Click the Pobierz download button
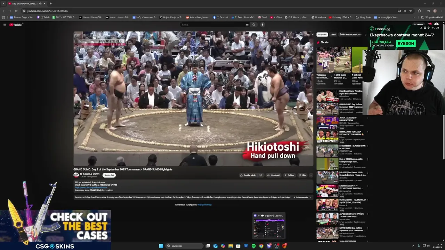The width and height of the screenshot is (445, 250). (x=289, y=175)
